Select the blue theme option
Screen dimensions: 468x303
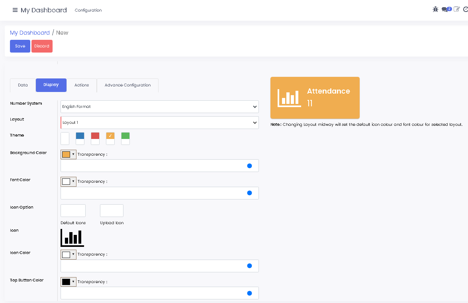coord(80,139)
